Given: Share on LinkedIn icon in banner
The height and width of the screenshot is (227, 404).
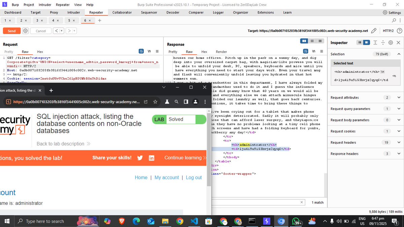Looking at the screenshot, I should pyautogui.click(x=151, y=158).
